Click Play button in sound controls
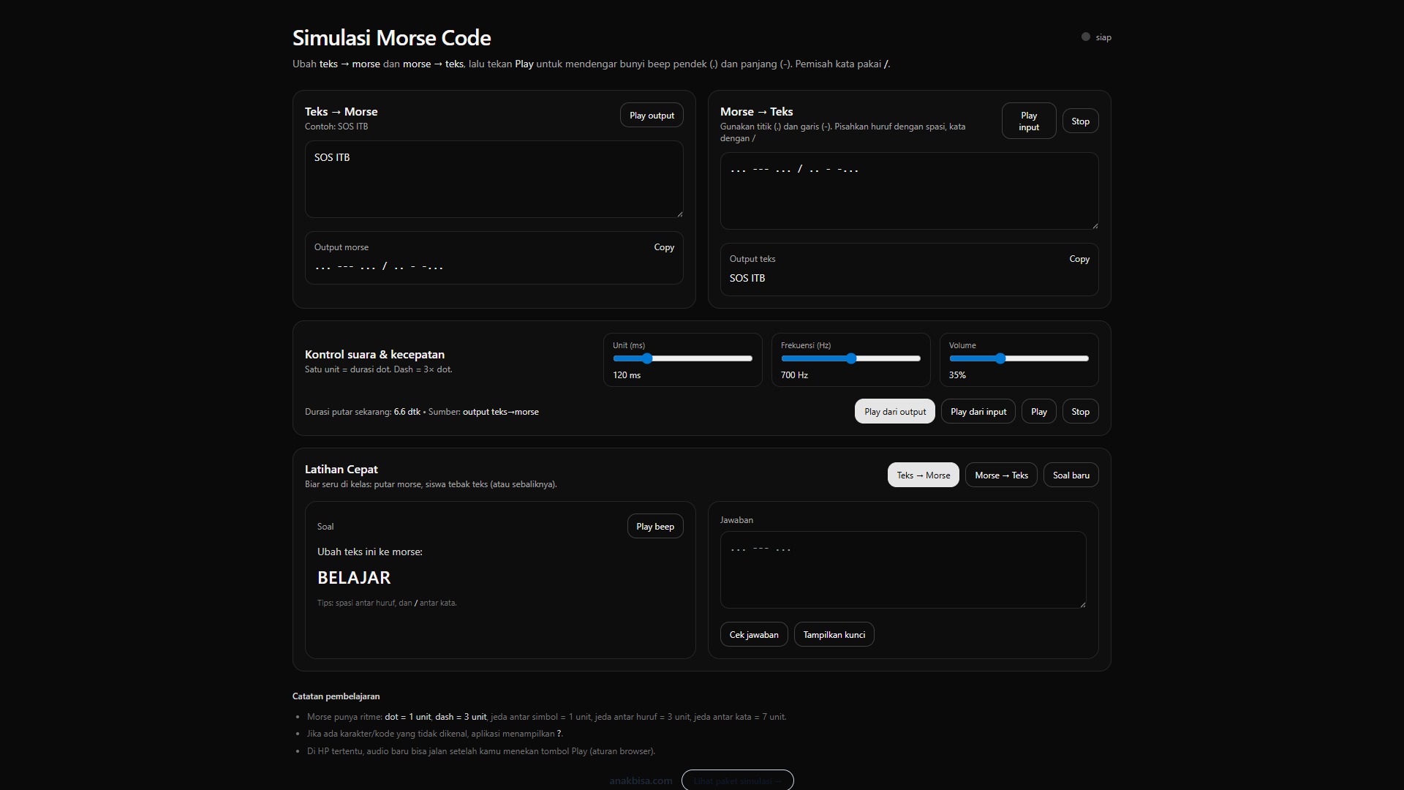1404x790 pixels. (1039, 412)
